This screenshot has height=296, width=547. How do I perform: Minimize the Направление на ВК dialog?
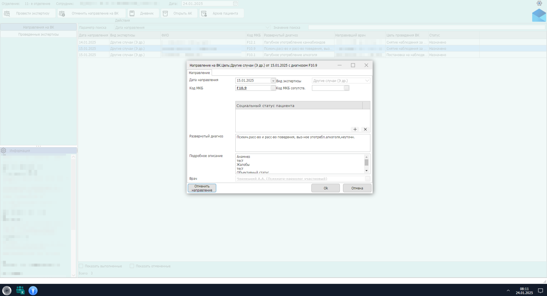(x=340, y=65)
